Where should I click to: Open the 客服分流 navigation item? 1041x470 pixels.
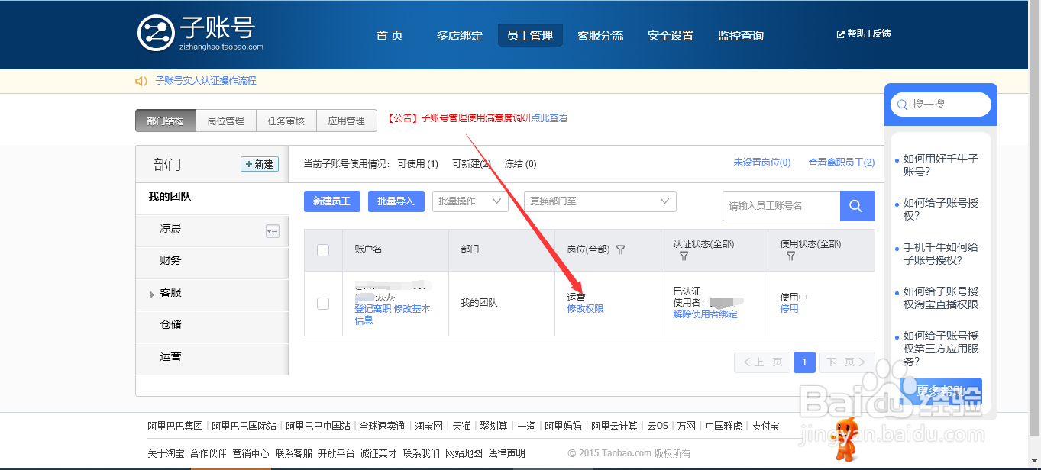point(600,35)
